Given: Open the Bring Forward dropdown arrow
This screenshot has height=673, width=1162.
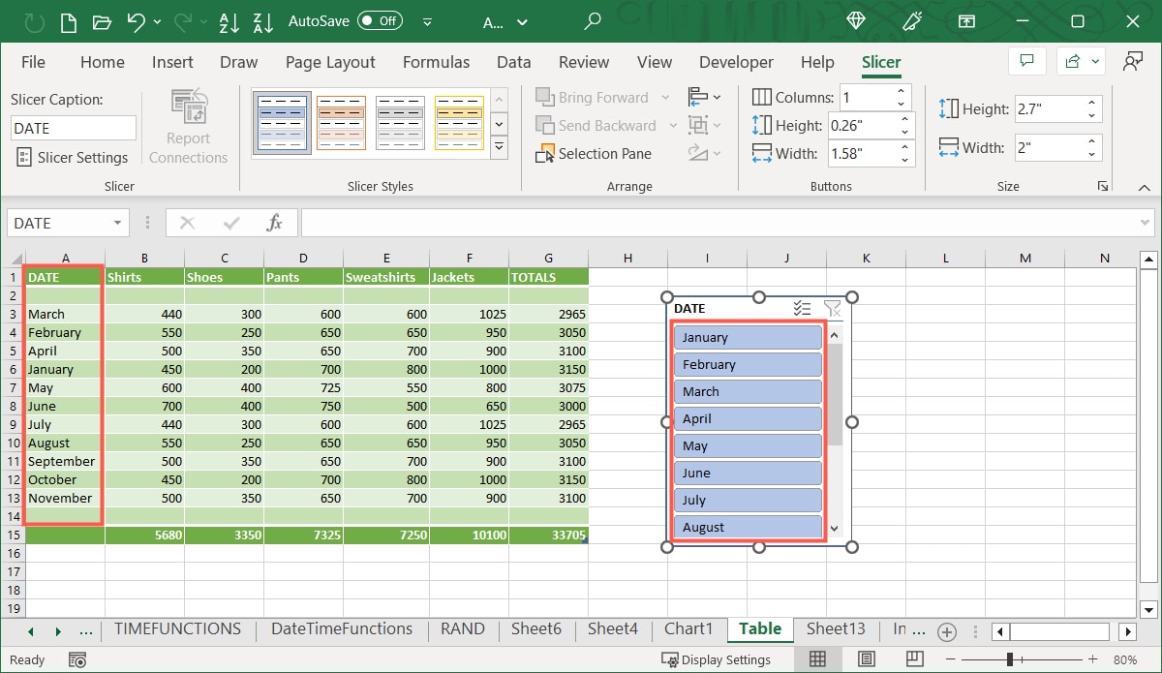Looking at the screenshot, I should (x=666, y=97).
